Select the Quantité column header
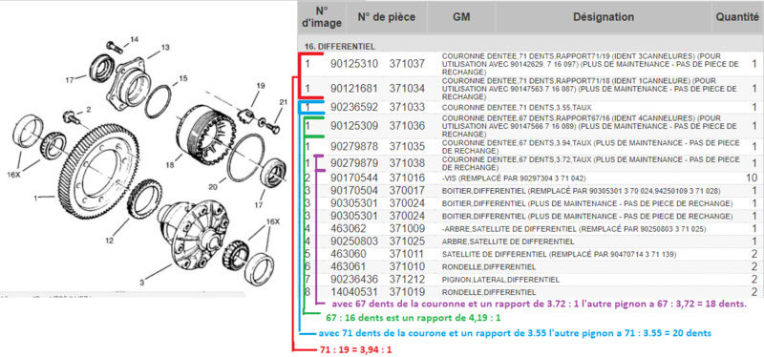 point(737,17)
